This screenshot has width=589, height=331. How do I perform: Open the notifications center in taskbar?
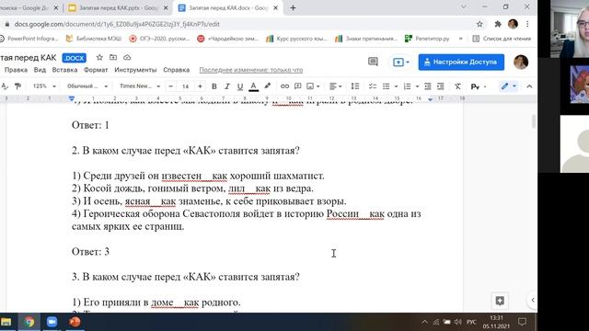pos(522,322)
